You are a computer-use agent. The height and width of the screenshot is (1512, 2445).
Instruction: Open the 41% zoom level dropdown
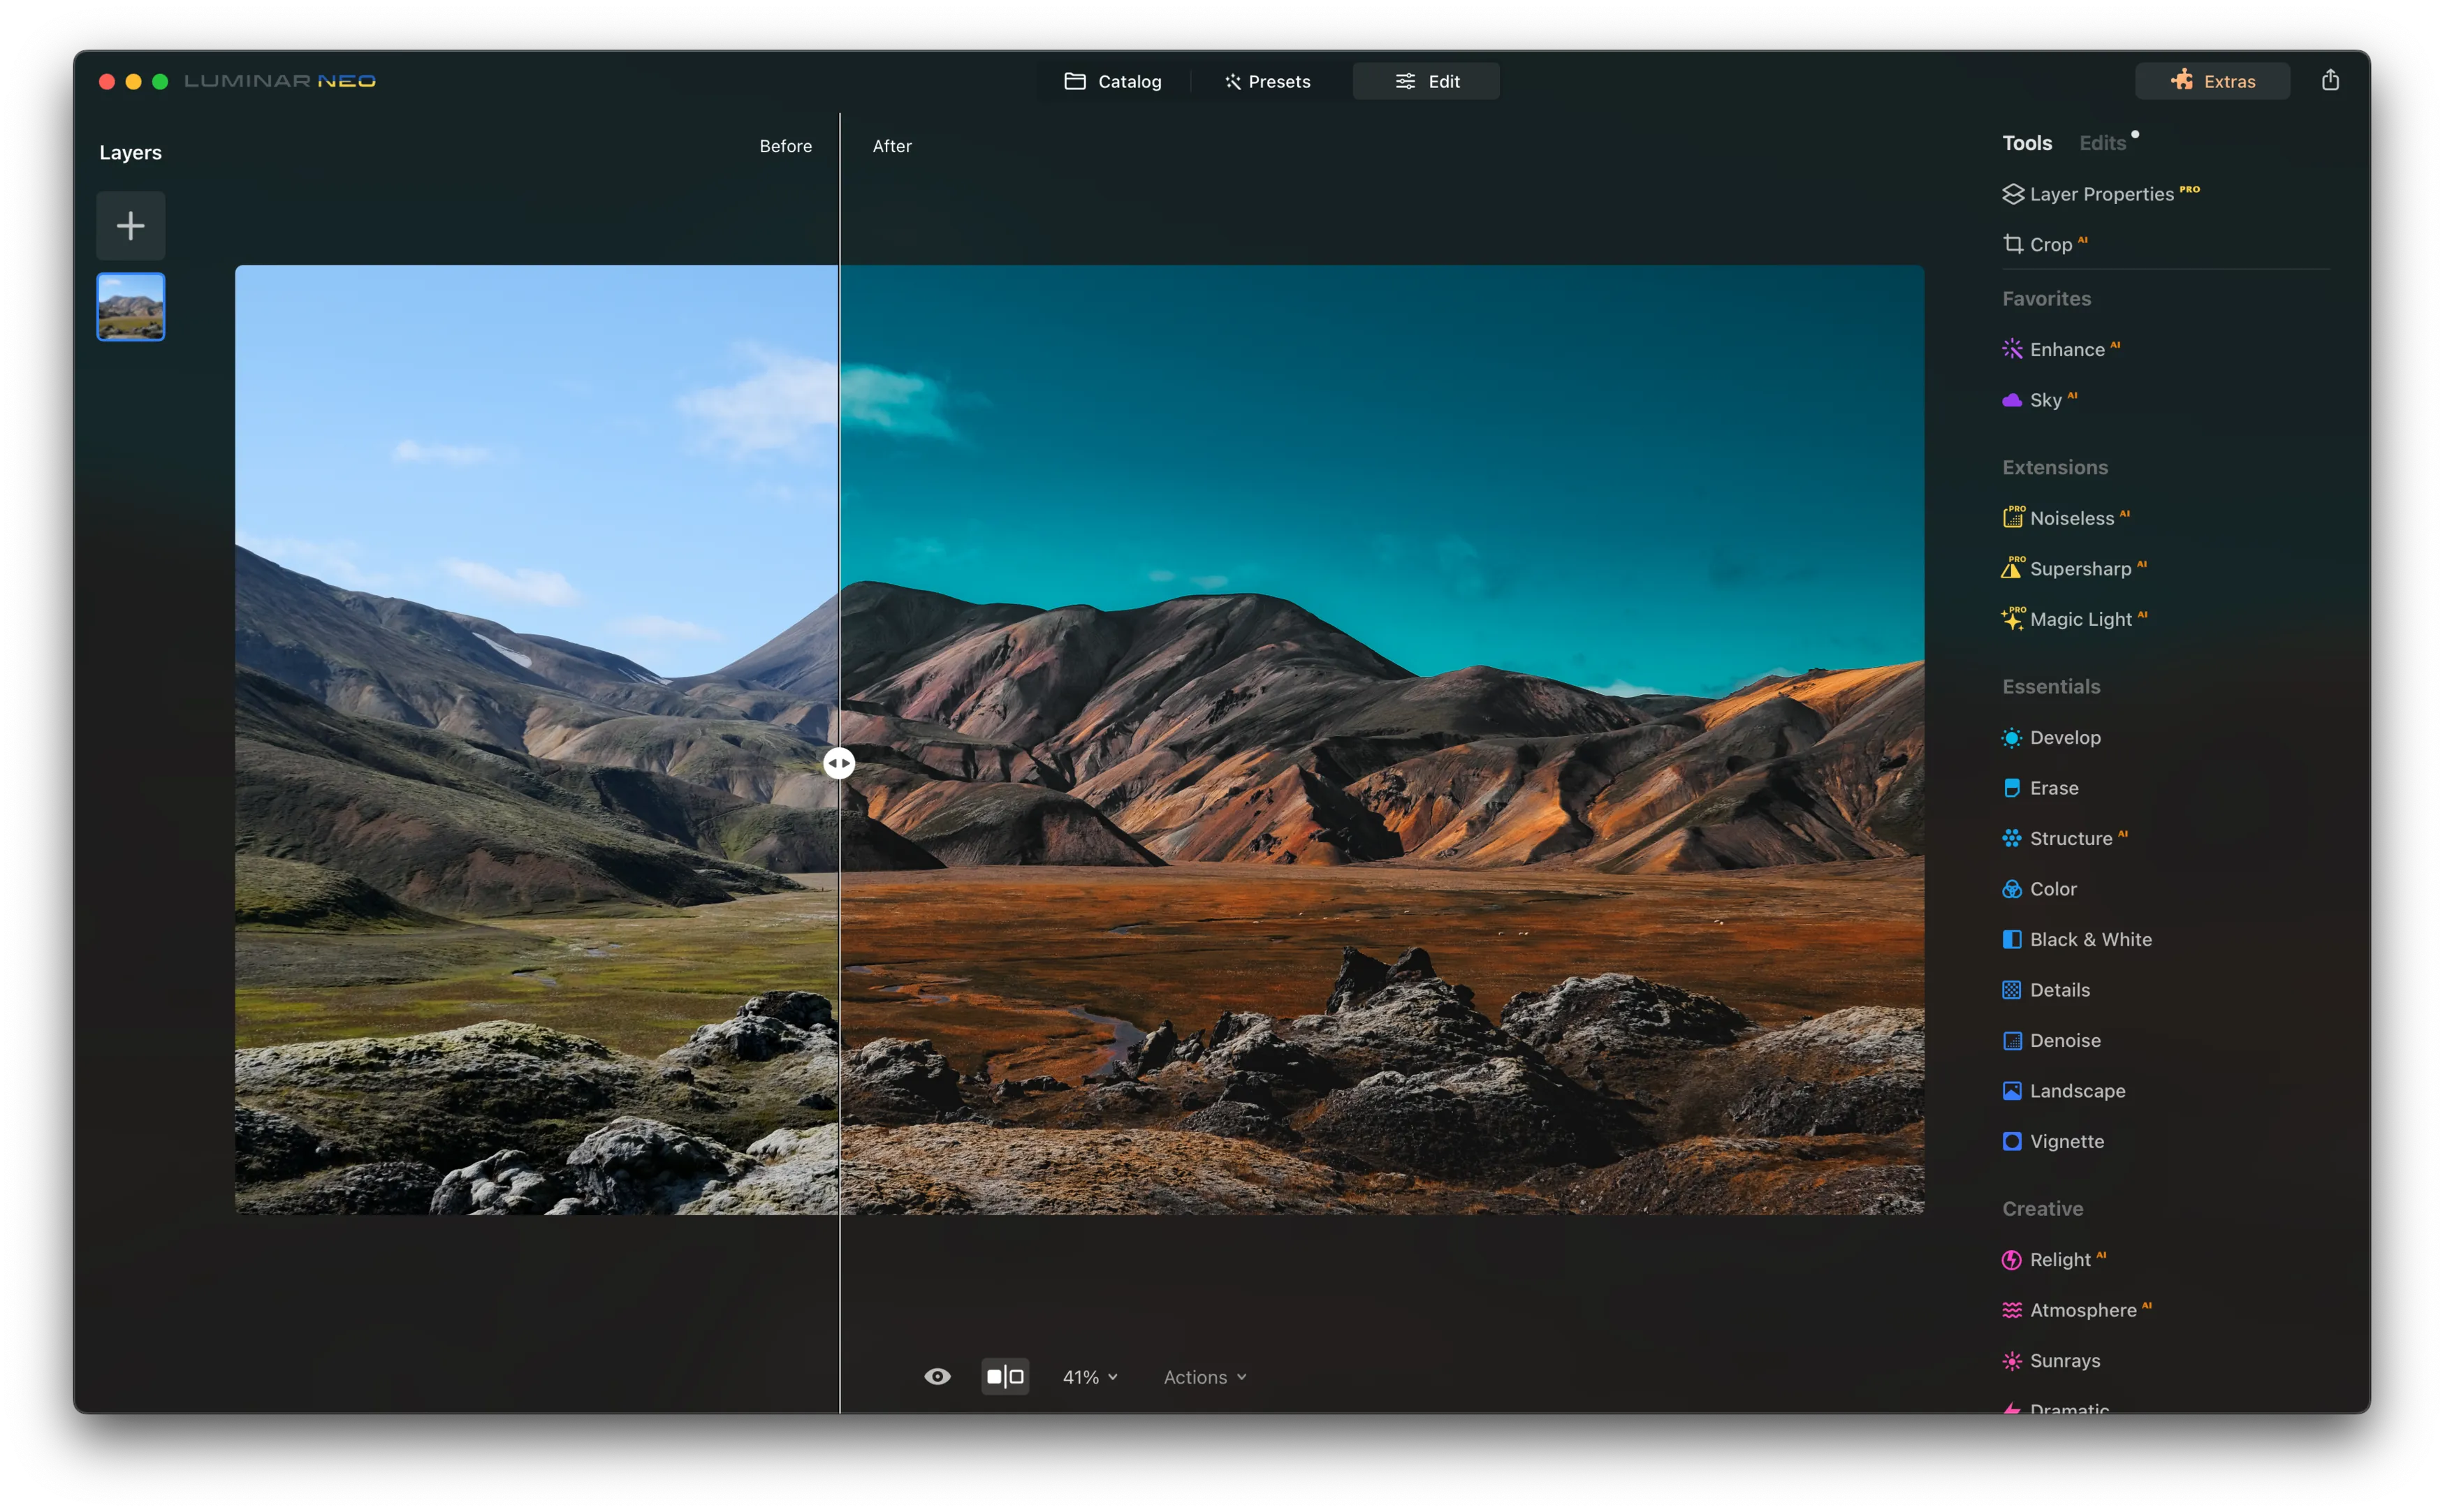[x=1089, y=1377]
